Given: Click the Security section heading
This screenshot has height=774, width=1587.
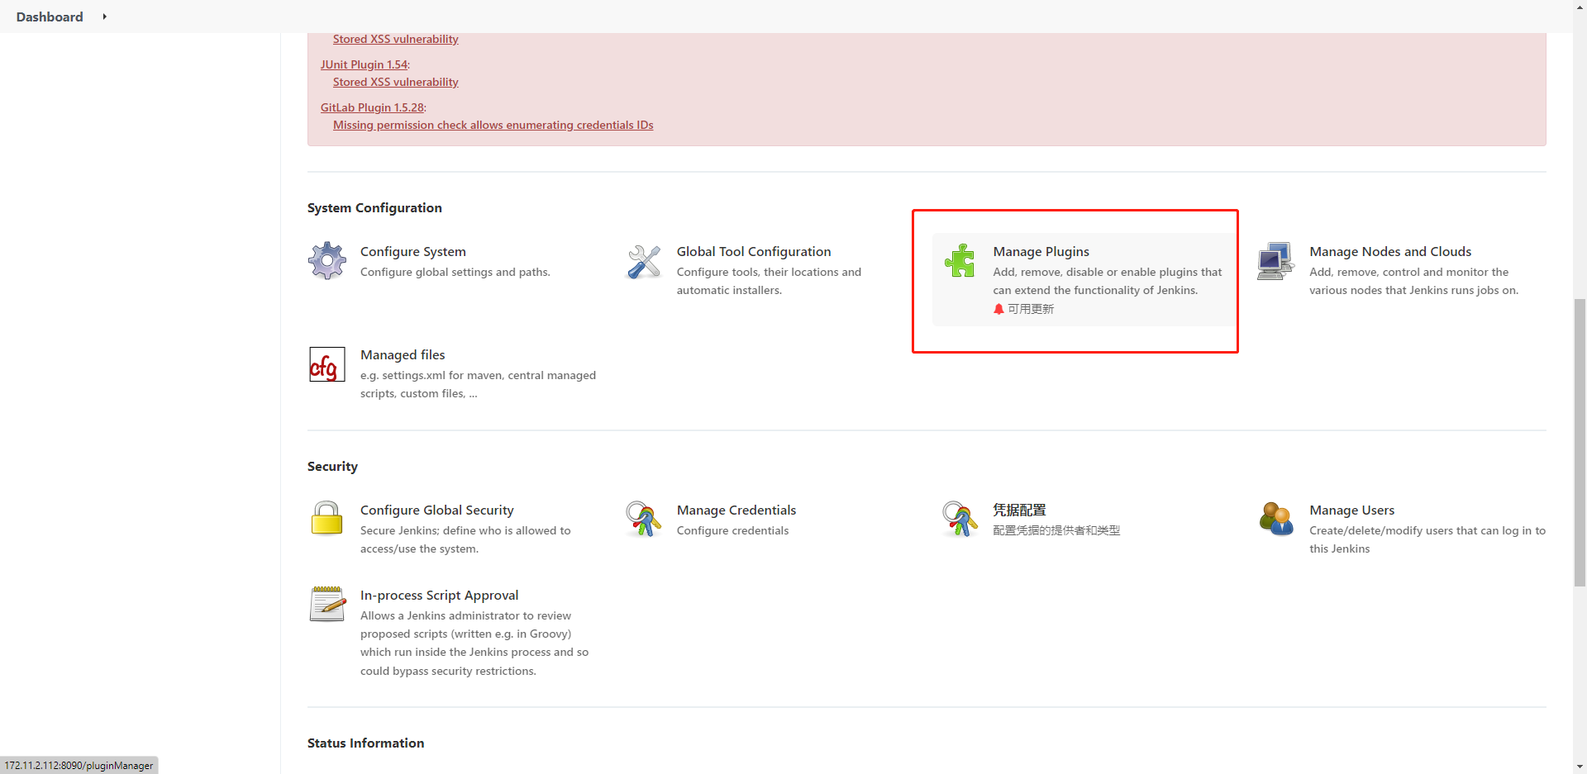Looking at the screenshot, I should point(332,466).
